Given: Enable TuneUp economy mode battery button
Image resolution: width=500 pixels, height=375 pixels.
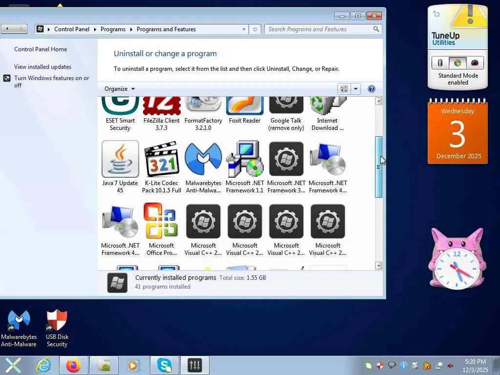Looking at the screenshot, I should (x=440, y=63).
